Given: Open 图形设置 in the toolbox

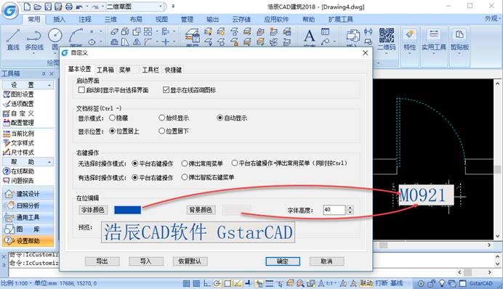Looking at the screenshot, I should (18, 94).
